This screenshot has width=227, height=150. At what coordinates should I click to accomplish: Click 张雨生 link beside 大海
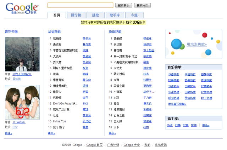click(x=148, y=80)
